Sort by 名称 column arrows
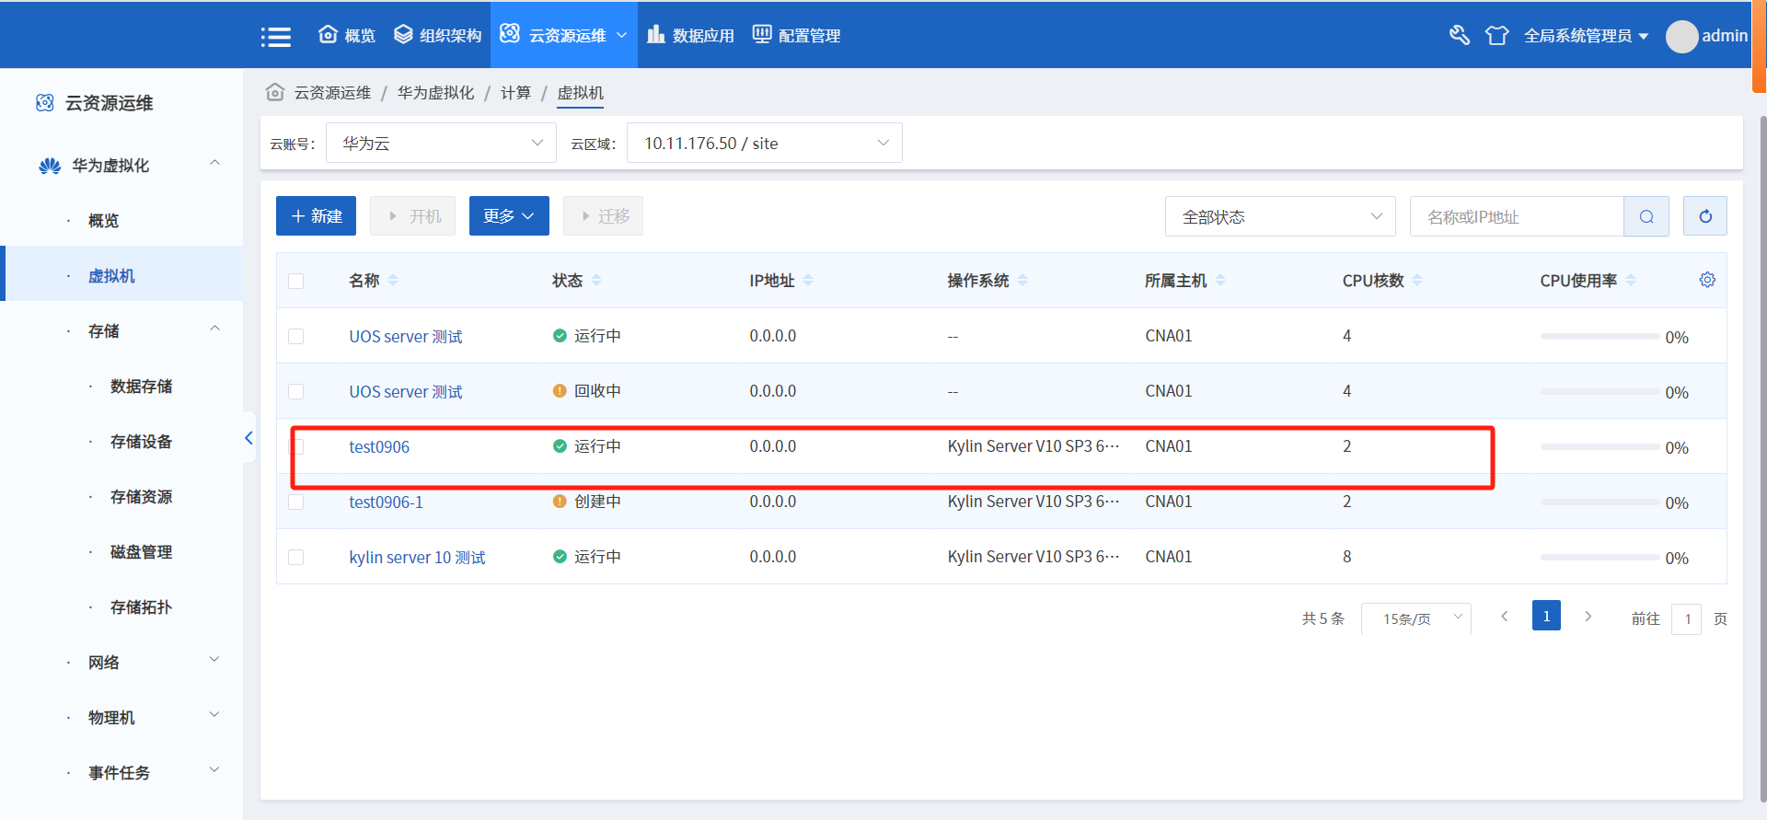 [393, 280]
